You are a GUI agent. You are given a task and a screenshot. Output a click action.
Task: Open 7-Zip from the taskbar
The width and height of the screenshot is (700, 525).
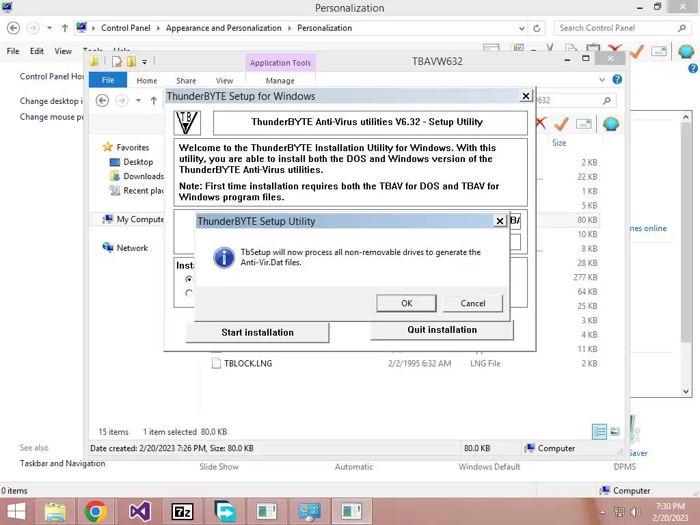pyautogui.click(x=183, y=511)
